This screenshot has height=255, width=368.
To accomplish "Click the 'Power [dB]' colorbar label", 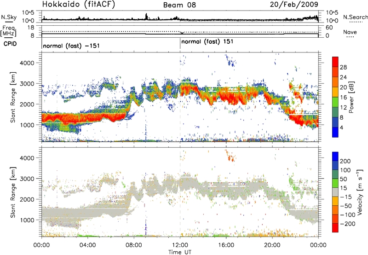I will [x=351, y=97].
